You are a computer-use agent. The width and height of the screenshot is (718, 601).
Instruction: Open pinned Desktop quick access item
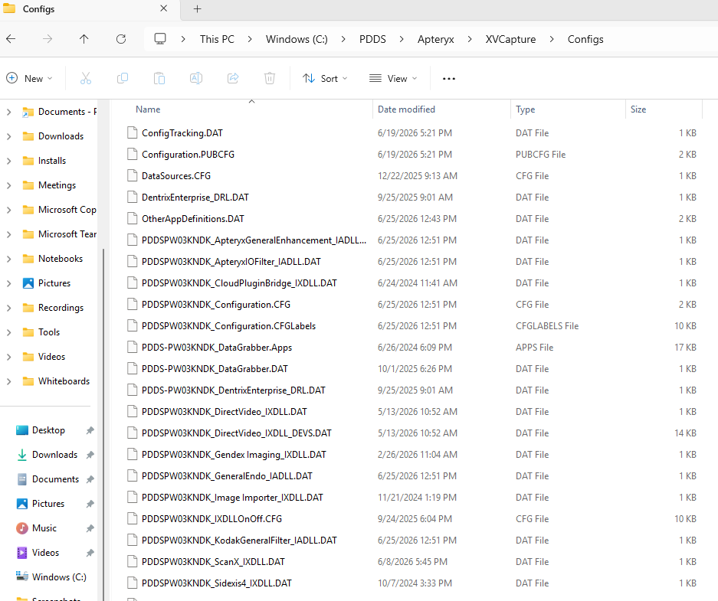coord(48,430)
